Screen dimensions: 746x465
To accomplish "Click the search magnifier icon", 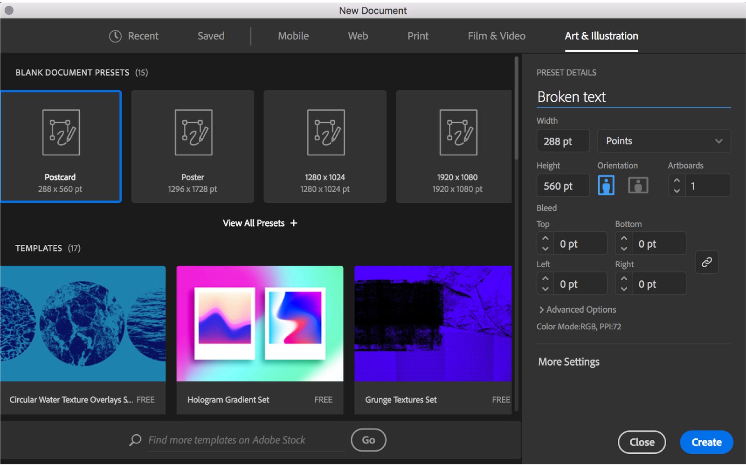I will 135,440.
